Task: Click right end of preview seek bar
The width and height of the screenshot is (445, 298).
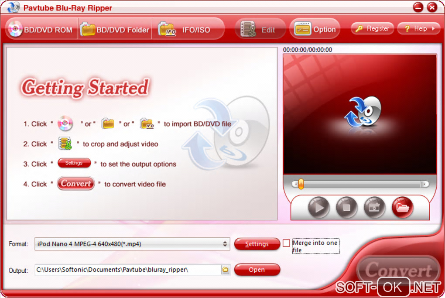Action: point(424,184)
